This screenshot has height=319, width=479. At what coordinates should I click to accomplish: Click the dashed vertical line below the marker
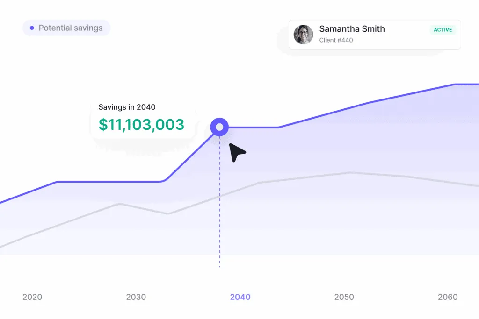(x=219, y=224)
